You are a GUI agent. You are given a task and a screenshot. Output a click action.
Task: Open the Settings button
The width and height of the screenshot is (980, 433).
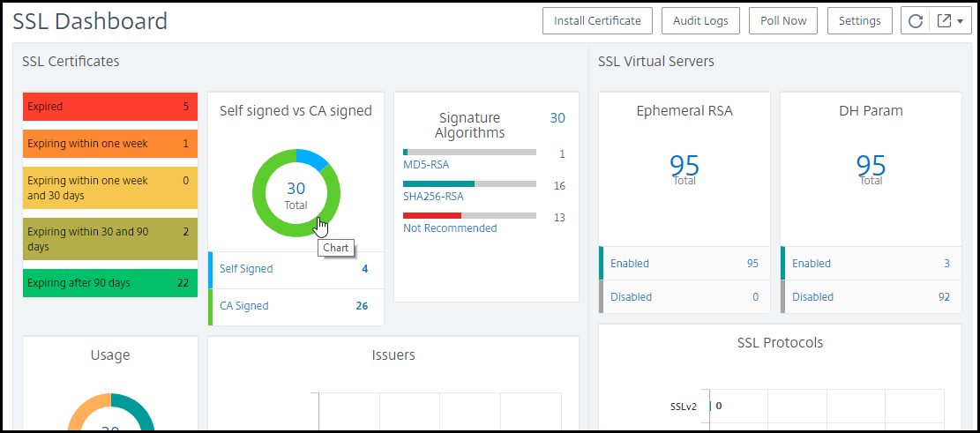[860, 20]
